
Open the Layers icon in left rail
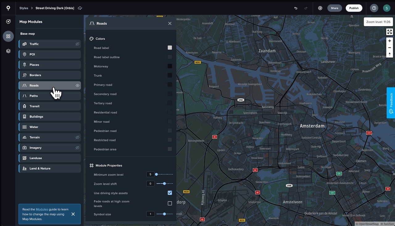tap(8, 51)
